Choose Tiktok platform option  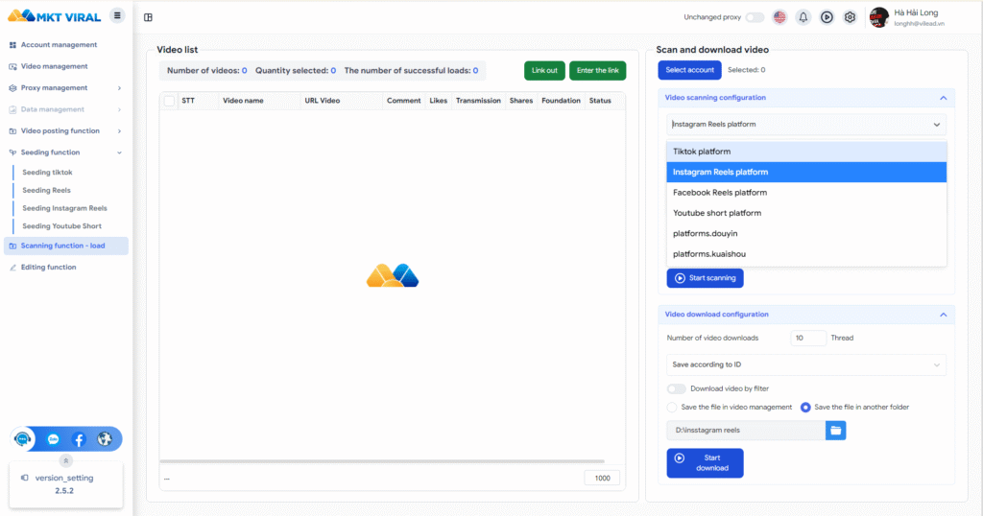pos(806,152)
